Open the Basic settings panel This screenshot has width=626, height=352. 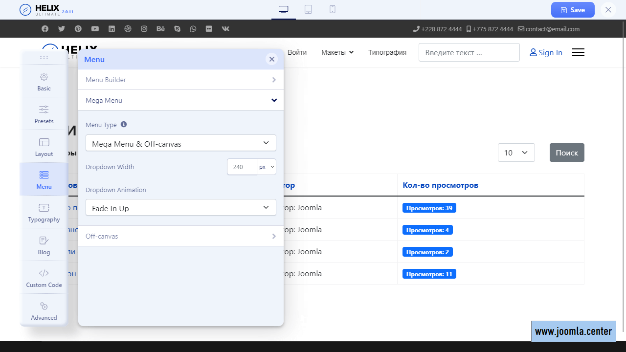44,81
